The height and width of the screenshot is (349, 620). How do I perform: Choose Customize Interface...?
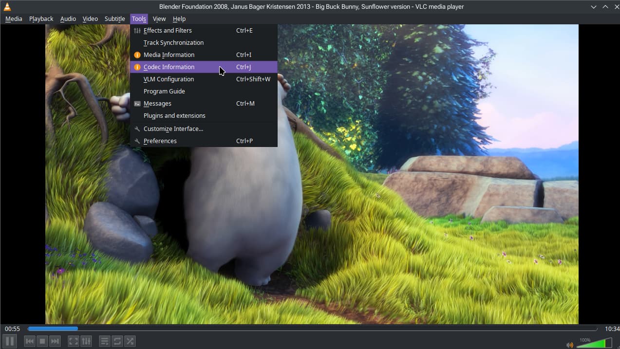click(x=204, y=129)
